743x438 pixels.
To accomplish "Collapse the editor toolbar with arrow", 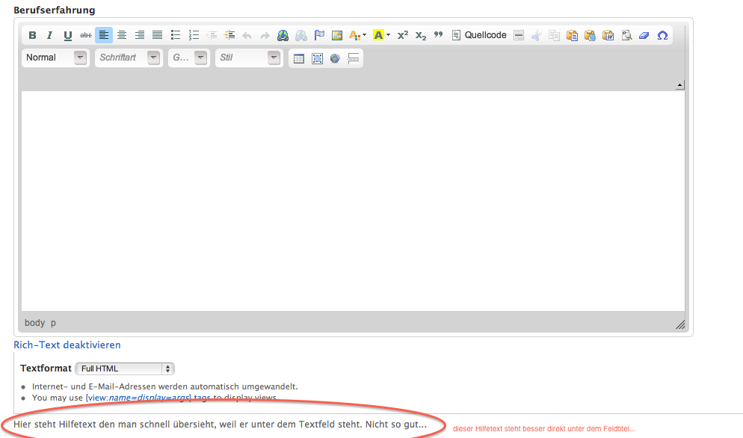I will click(679, 85).
